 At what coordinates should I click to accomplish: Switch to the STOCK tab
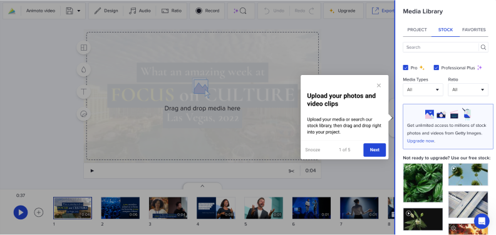pos(445,30)
